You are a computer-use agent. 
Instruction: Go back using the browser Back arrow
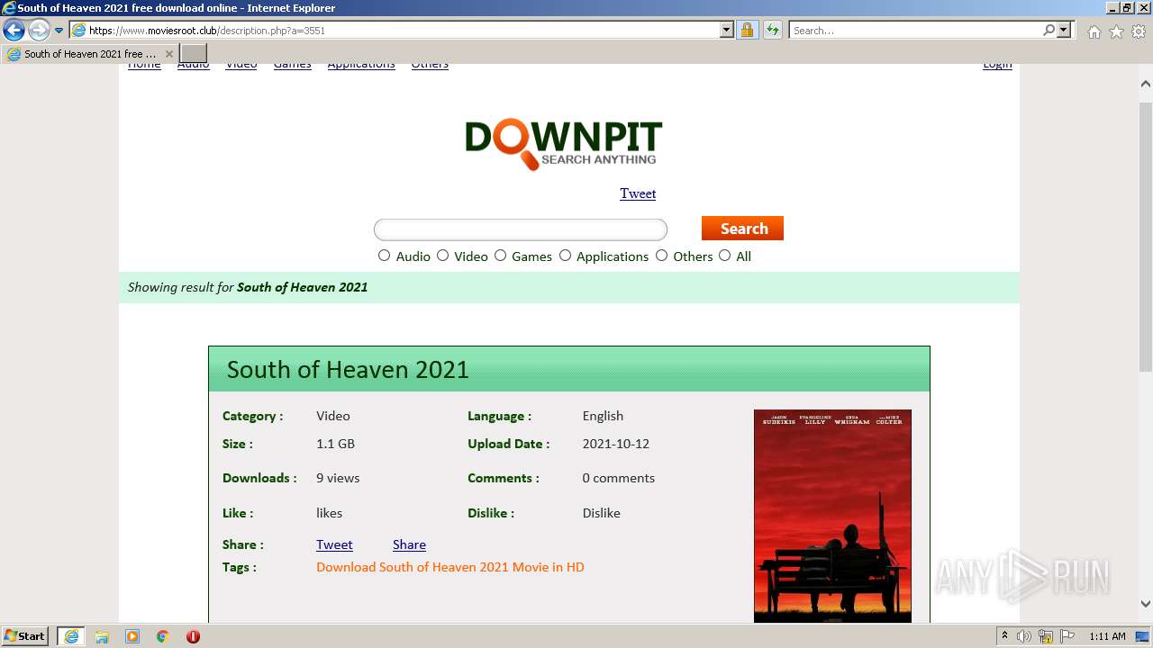coord(14,30)
